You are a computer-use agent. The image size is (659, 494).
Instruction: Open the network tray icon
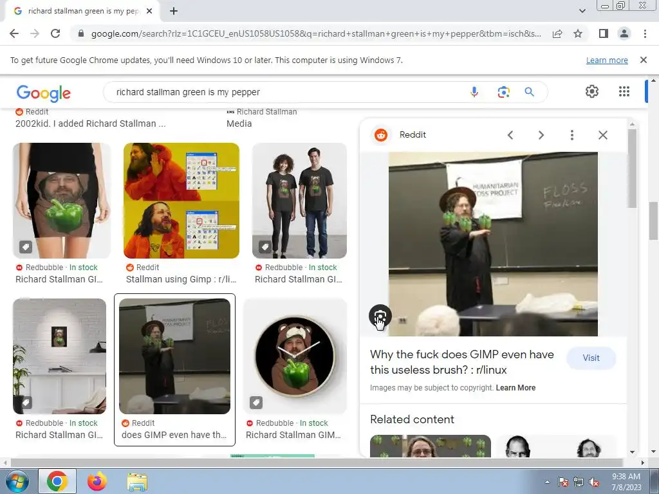click(x=579, y=482)
